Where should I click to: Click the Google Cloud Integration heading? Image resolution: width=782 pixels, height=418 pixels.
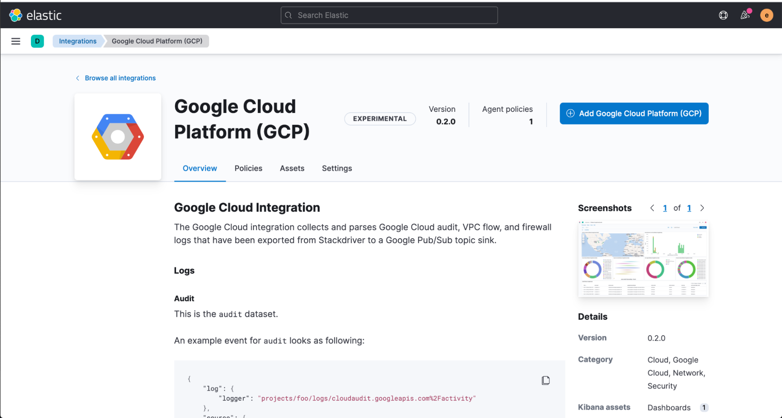tap(247, 208)
